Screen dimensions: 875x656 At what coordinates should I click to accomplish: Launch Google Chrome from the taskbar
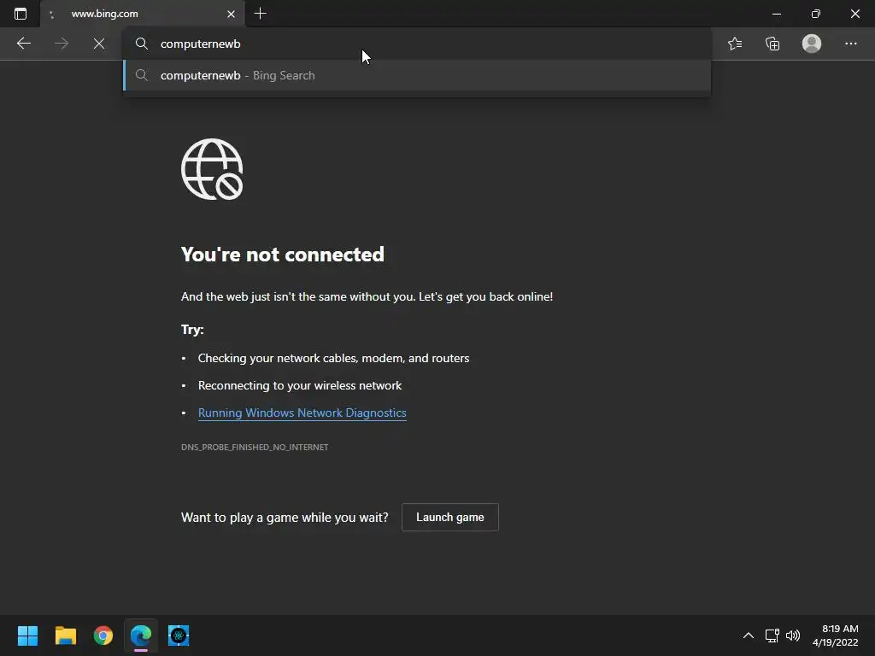click(x=103, y=635)
